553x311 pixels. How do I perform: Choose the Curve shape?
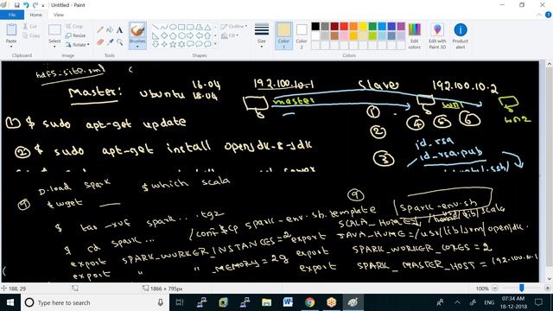click(x=164, y=27)
